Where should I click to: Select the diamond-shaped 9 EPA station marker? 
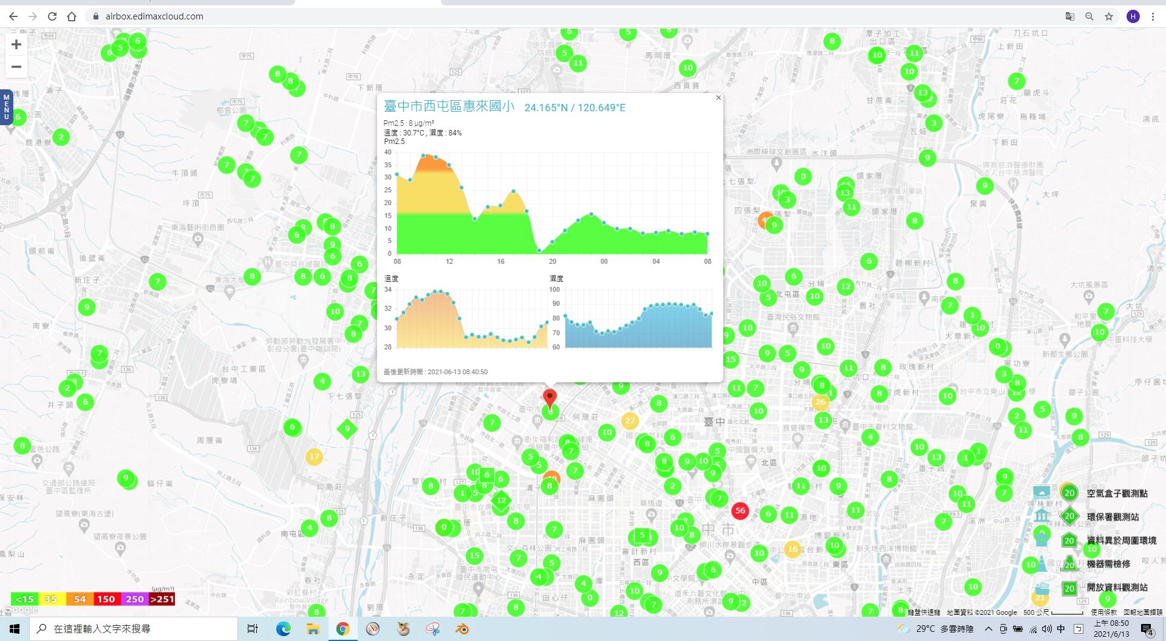347,428
